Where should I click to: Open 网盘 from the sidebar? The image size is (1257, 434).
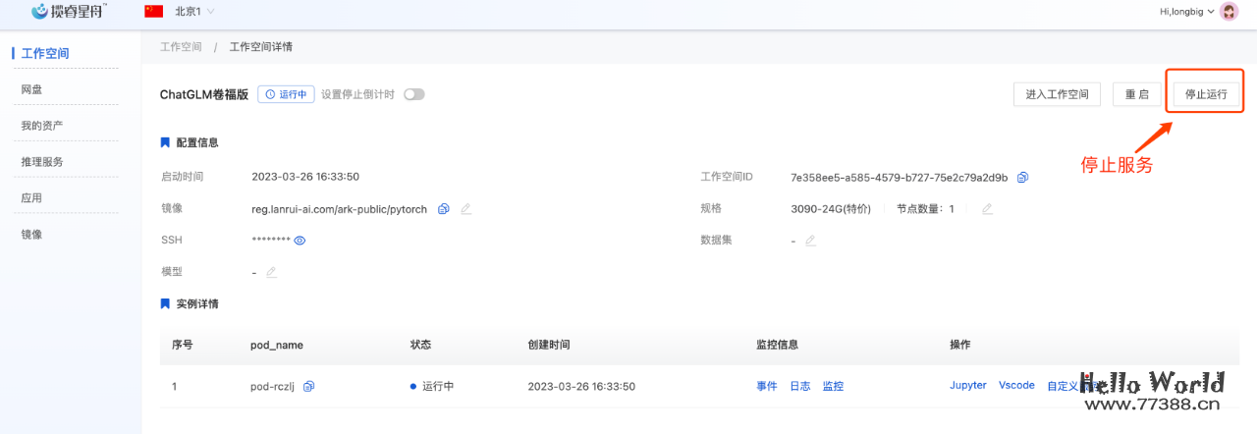[32, 89]
